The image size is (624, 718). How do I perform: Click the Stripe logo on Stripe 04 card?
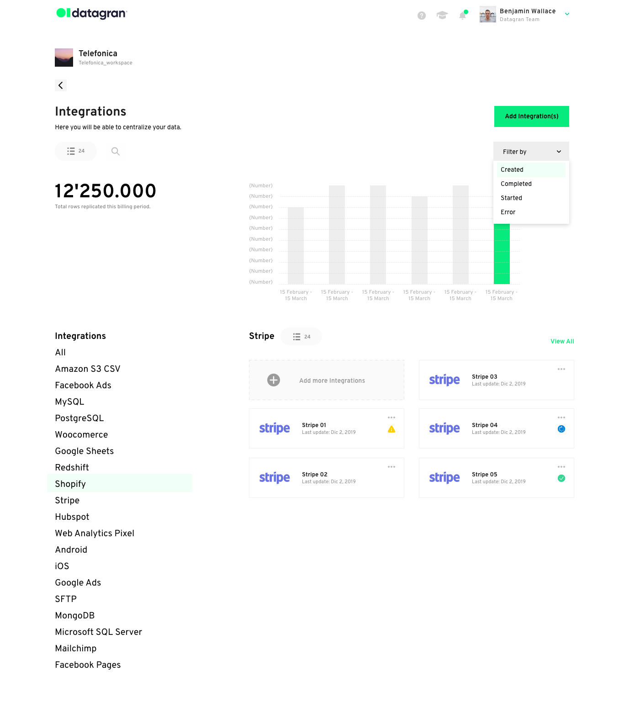coord(444,428)
